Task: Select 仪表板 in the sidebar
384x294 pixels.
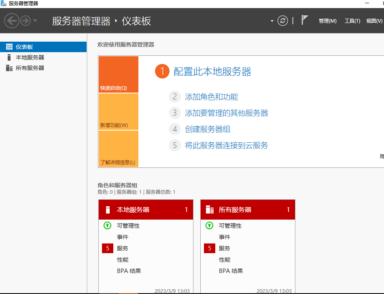Action: (x=43, y=47)
